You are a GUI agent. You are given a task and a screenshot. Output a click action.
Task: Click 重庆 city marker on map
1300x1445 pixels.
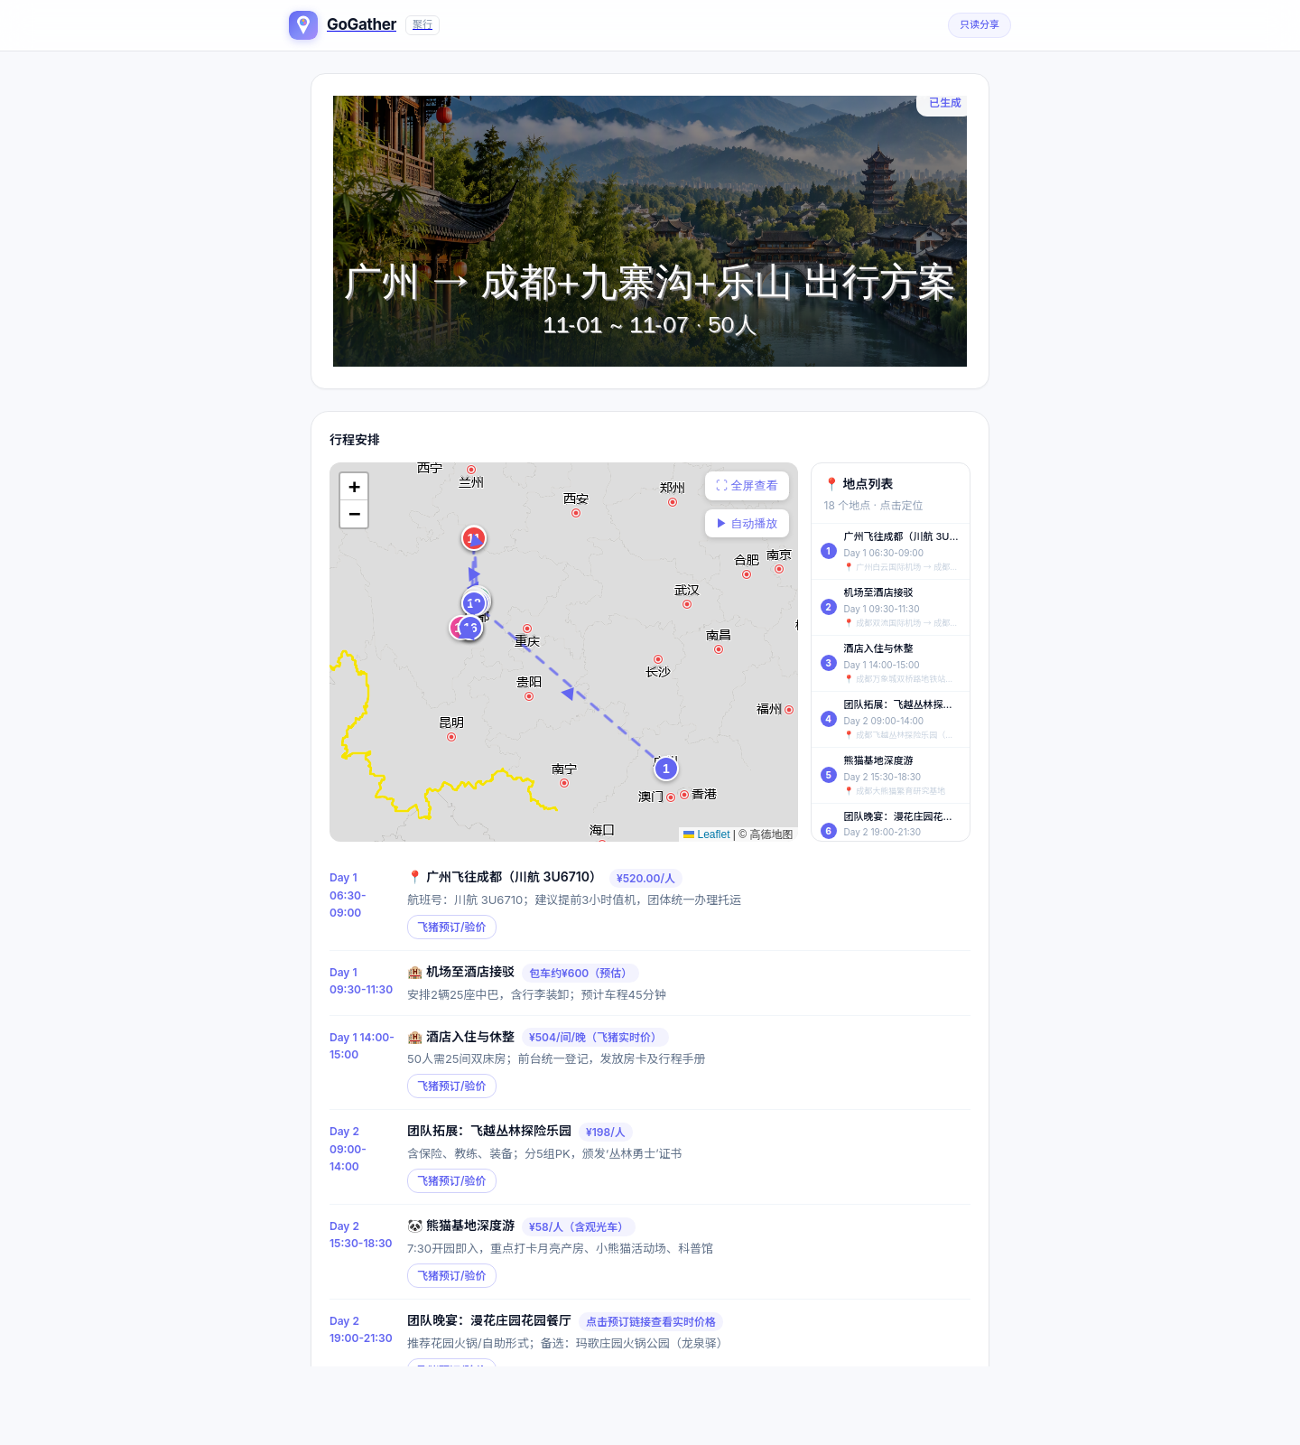[x=527, y=629]
